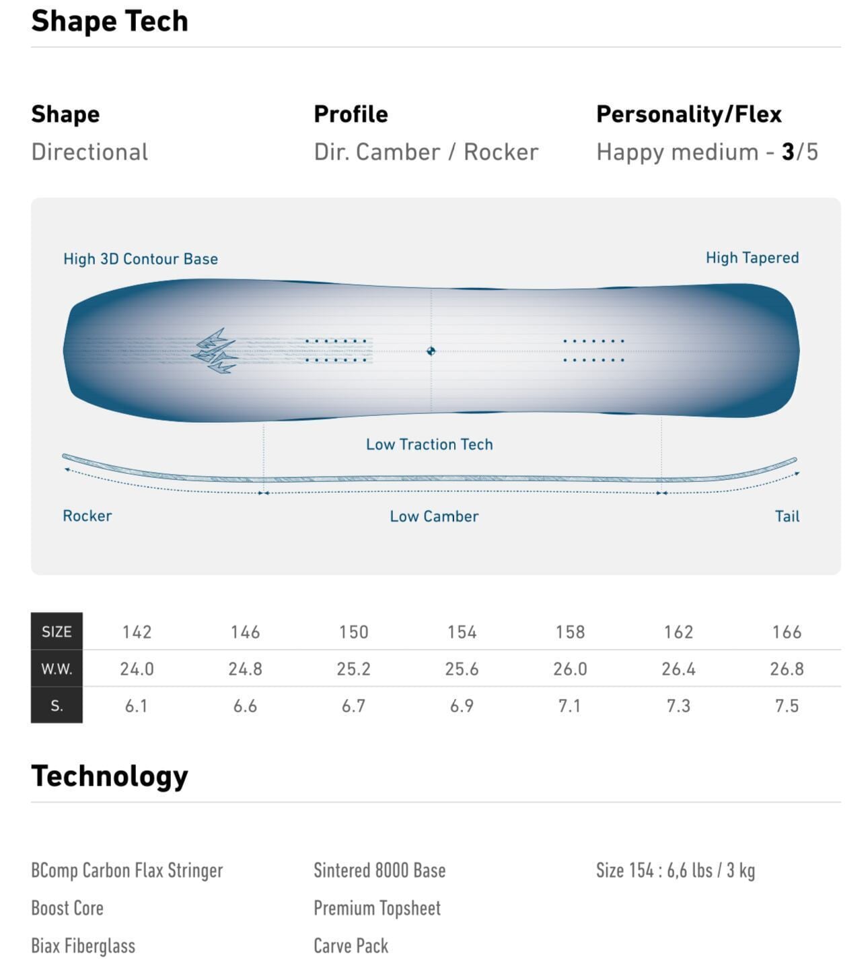Image resolution: width=868 pixels, height=964 pixels.
Task: Click the Low Traction Tech label
Action: pos(429,444)
